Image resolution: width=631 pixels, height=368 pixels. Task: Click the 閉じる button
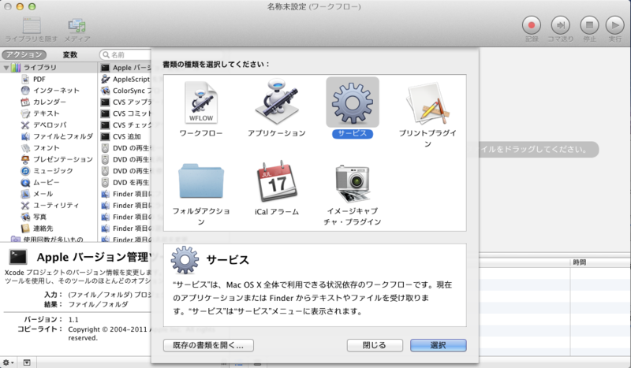click(375, 345)
